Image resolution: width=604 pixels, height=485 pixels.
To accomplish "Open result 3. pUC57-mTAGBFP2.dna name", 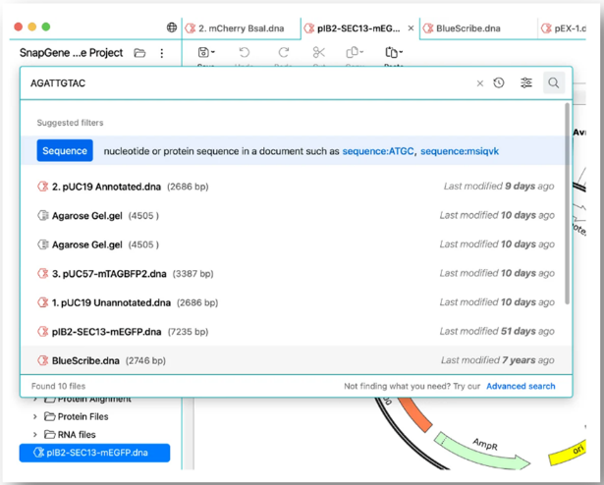I will point(109,274).
